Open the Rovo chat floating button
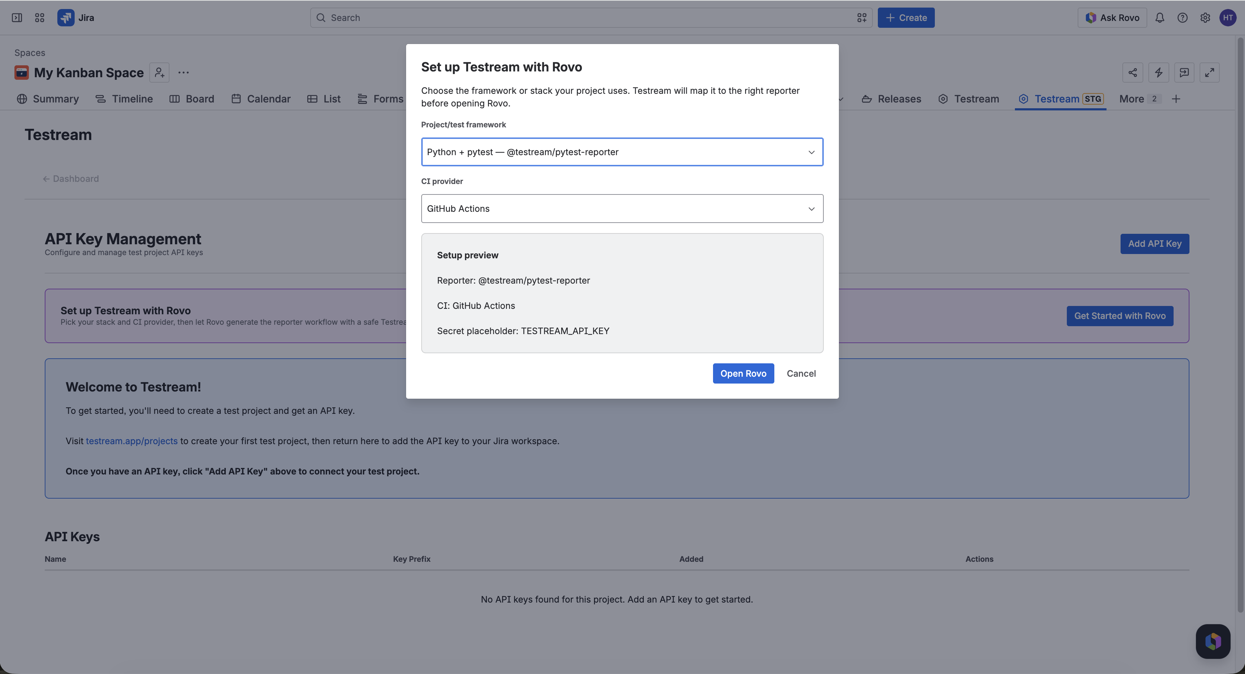The image size is (1245, 674). tap(1213, 642)
